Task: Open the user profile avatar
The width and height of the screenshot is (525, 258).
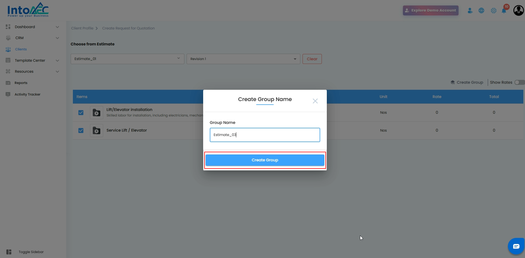Action: pyautogui.click(x=518, y=10)
